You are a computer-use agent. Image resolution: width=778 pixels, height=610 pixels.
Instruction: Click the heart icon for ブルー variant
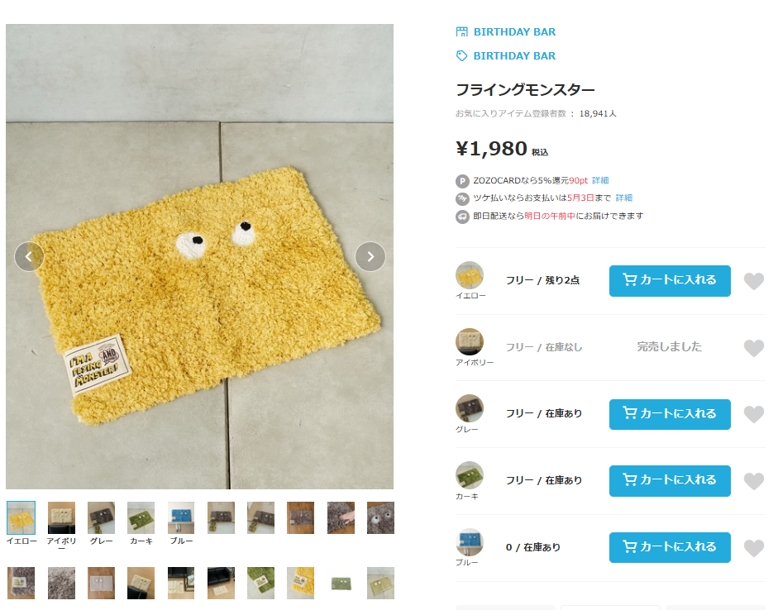(754, 548)
